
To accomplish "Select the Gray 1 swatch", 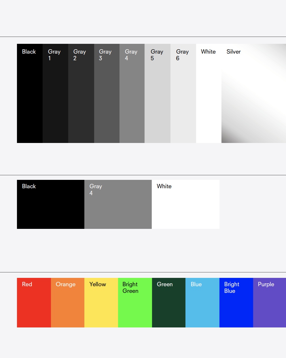I will click(x=55, y=93).
